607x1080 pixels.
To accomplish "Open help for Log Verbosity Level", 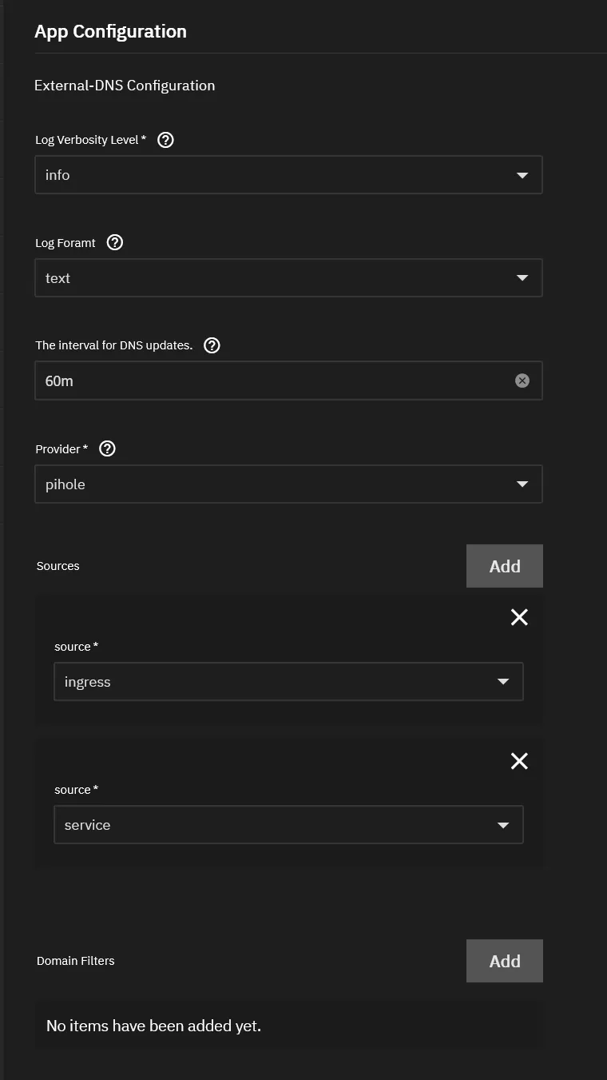I will coord(165,139).
